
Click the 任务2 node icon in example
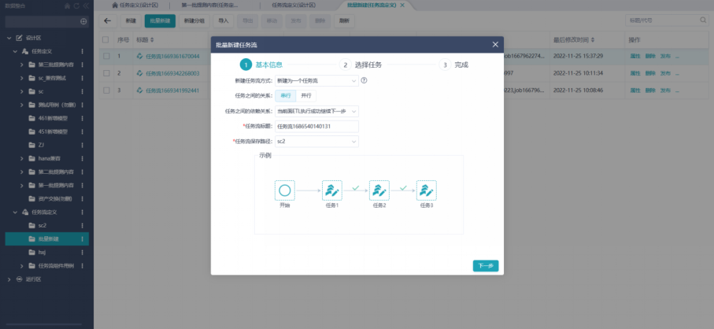tap(379, 190)
